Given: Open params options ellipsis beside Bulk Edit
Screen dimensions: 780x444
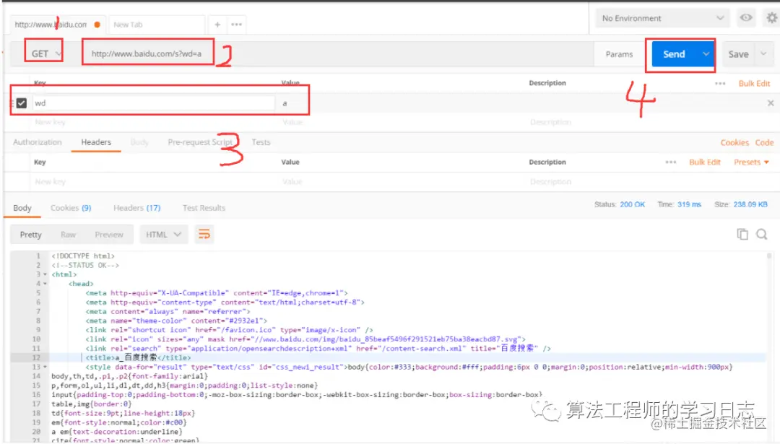Looking at the screenshot, I should pos(720,84).
